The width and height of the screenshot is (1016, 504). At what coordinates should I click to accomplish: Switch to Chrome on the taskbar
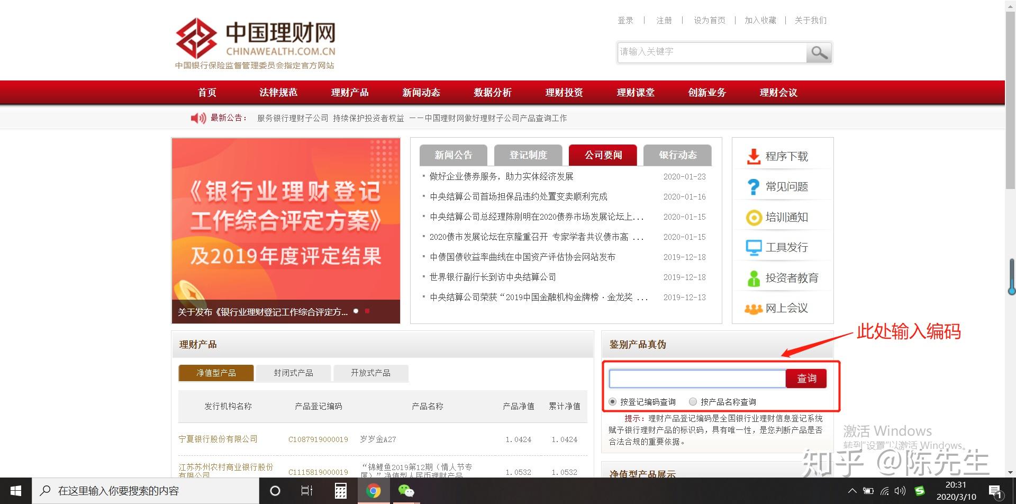pyautogui.click(x=374, y=491)
